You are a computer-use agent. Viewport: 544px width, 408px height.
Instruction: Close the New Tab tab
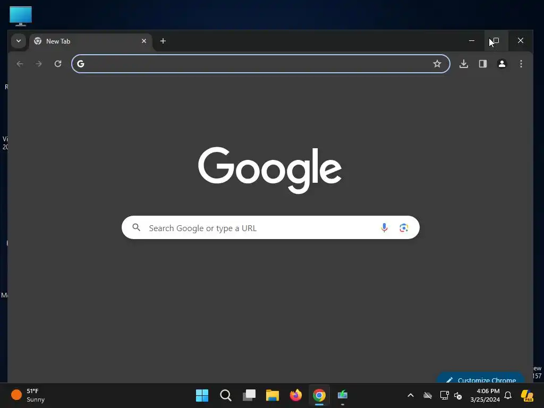pyautogui.click(x=143, y=41)
